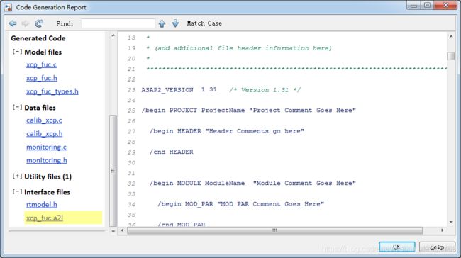Click file list scroll down arrow
The width and height of the screenshot is (461, 258).
(113, 231)
